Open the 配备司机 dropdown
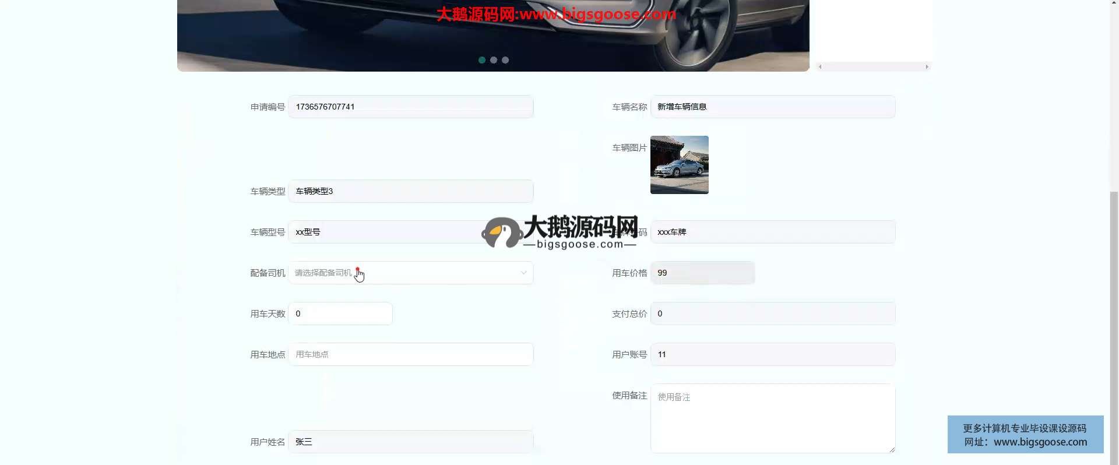 tap(410, 273)
